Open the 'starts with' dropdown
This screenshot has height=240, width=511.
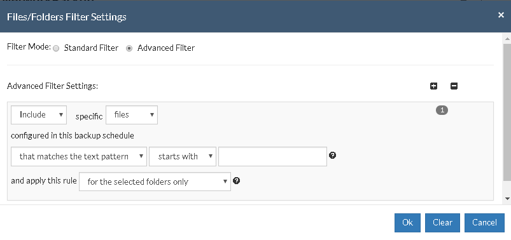point(183,156)
